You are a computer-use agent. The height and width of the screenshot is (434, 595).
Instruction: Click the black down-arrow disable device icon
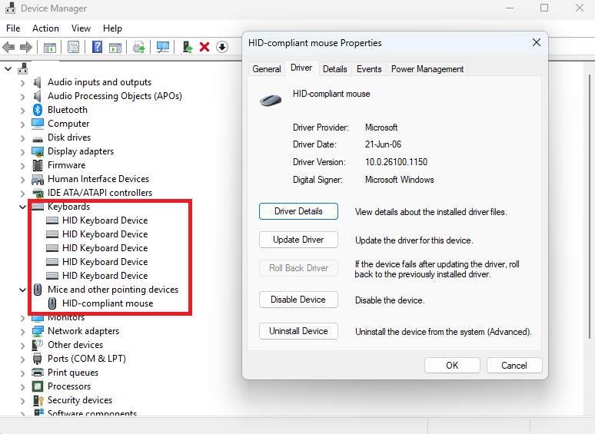(222, 48)
